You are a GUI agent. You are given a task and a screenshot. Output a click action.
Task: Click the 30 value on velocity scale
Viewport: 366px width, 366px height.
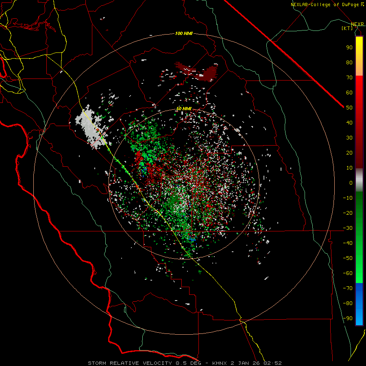pos(349,138)
